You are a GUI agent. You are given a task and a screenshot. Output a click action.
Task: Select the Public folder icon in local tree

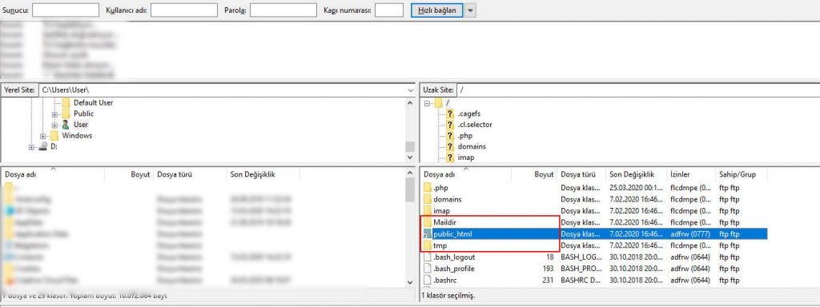point(66,114)
